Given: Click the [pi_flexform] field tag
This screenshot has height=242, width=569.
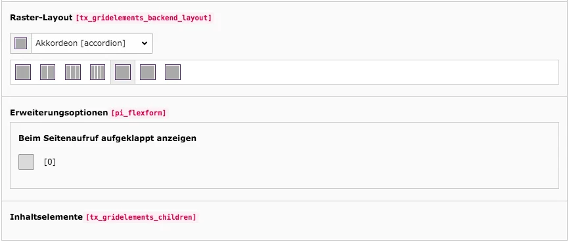Looking at the screenshot, I should (138, 113).
